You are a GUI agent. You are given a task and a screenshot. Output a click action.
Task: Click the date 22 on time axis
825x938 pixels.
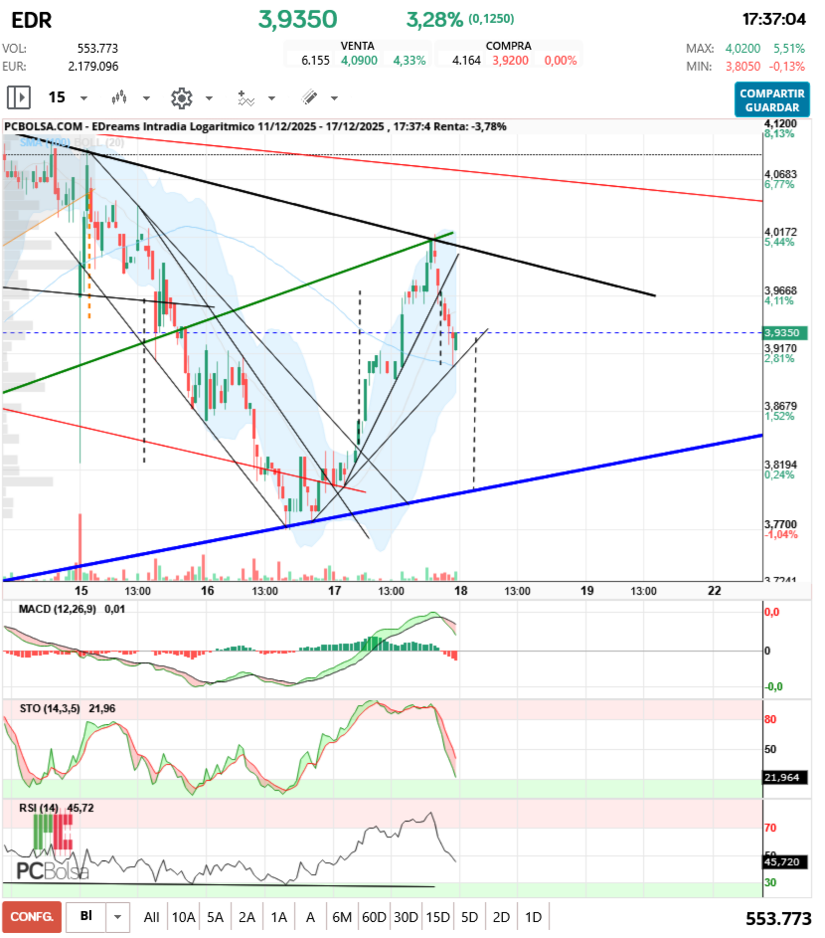(715, 591)
